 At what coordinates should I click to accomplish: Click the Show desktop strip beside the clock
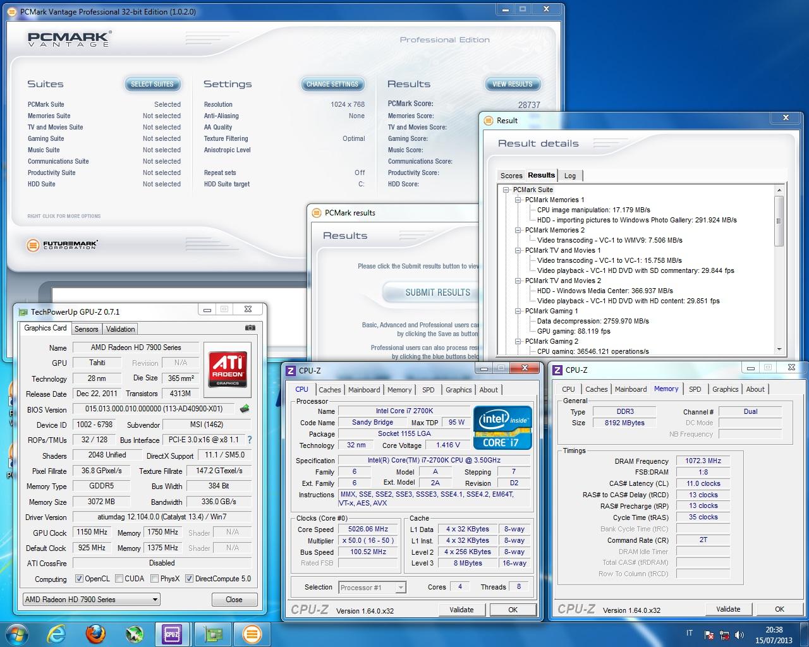tap(804, 634)
